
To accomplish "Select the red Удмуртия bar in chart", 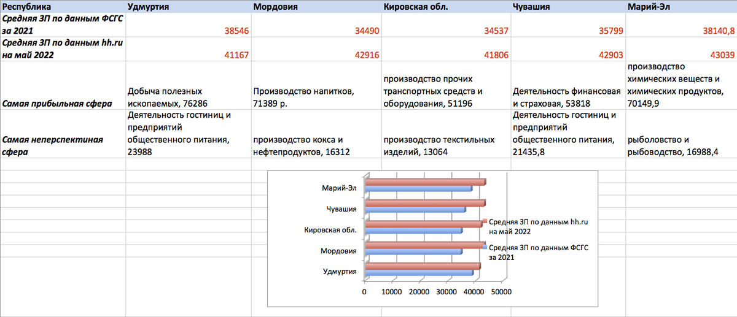I will (x=423, y=265).
